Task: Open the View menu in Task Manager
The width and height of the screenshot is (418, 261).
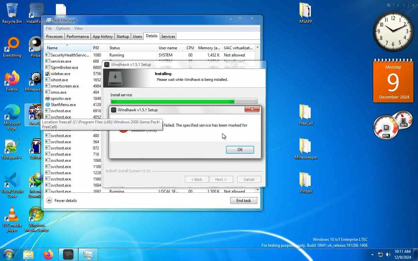Action: point(78,28)
